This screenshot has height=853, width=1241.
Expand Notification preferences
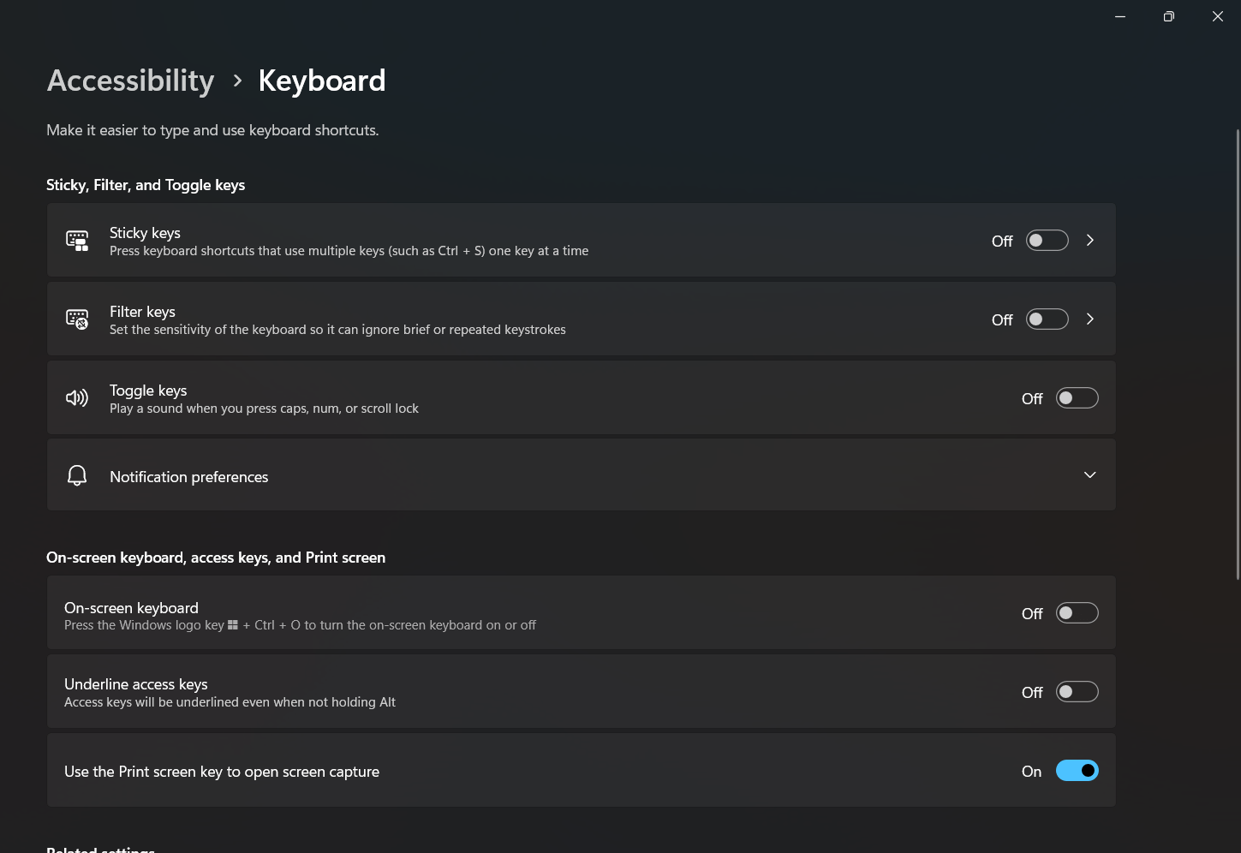[x=1089, y=474]
